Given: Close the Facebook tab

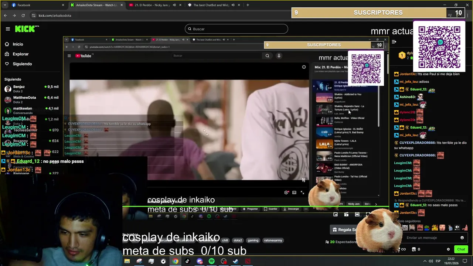Looking at the screenshot, I should [x=63, y=5].
